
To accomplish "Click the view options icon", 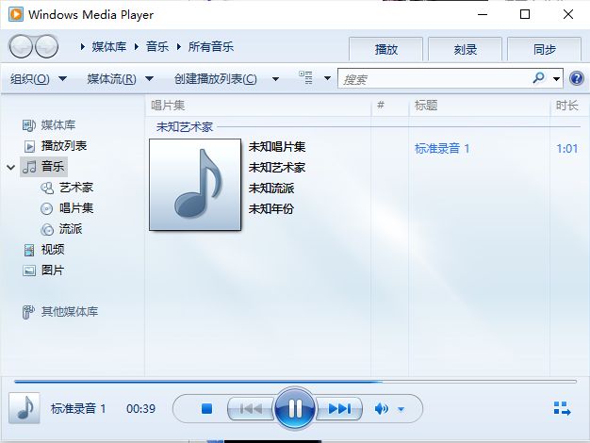I will tap(305, 78).
